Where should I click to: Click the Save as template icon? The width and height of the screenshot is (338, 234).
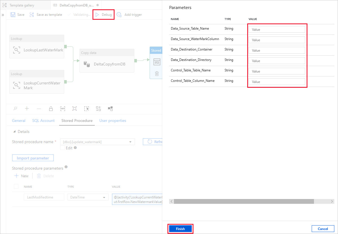click(32, 15)
